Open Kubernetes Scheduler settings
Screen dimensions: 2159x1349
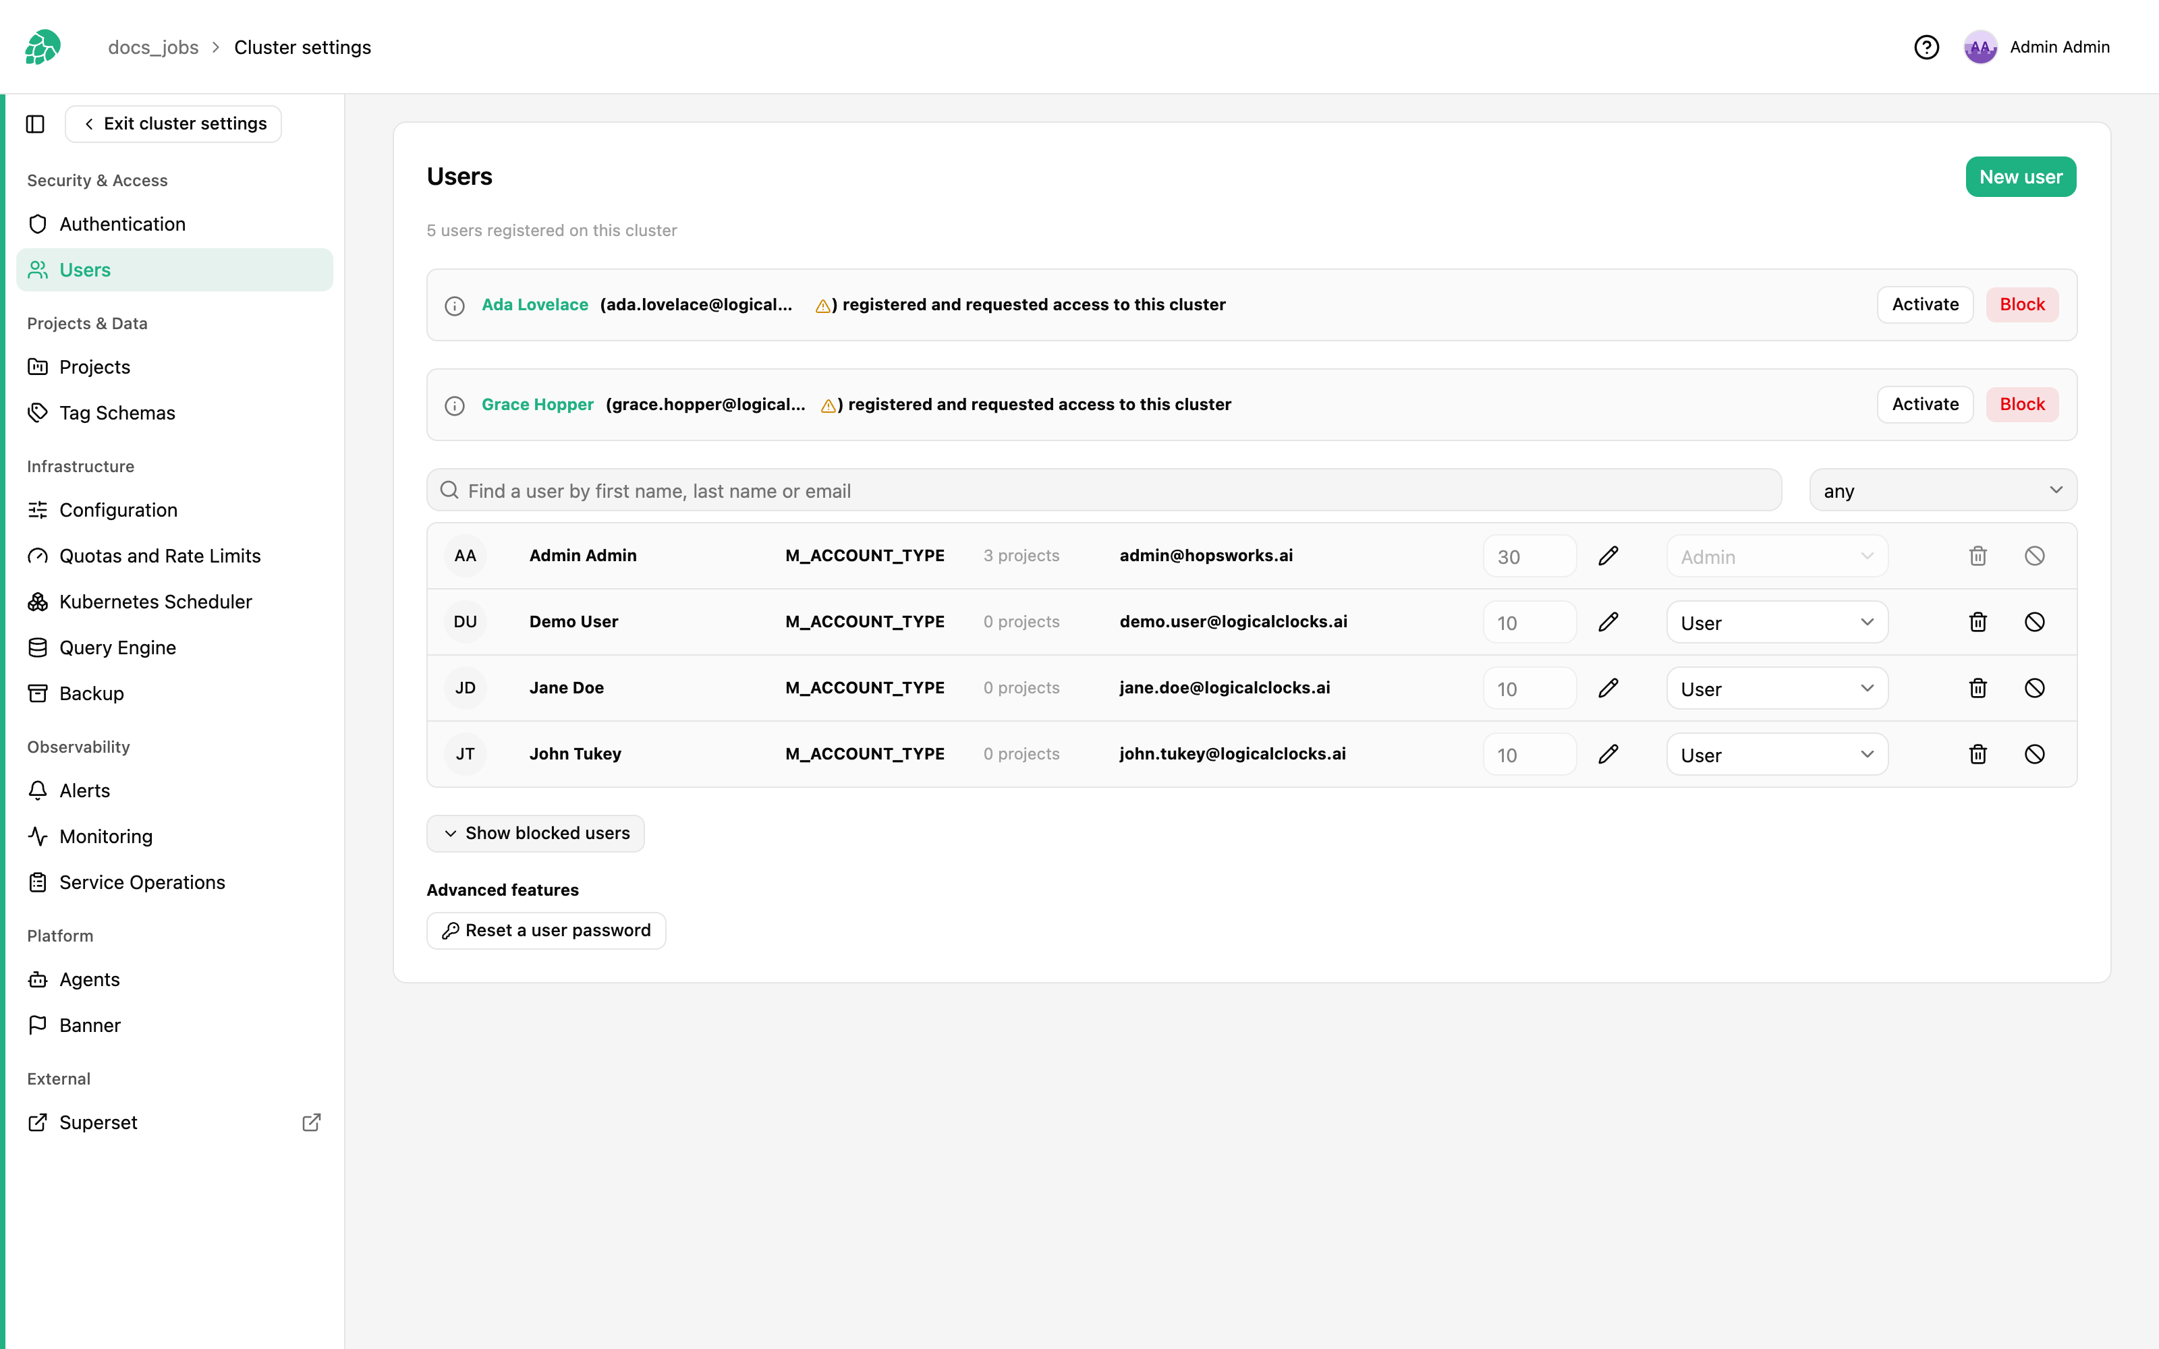tap(174, 602)
